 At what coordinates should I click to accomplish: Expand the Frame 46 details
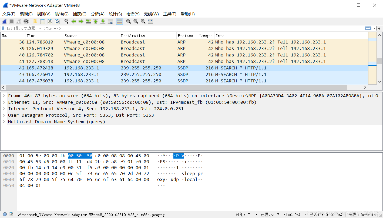coord(4,96)
